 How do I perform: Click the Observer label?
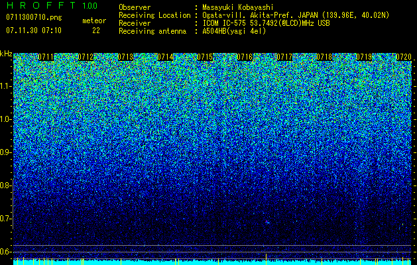click(135, 7)
